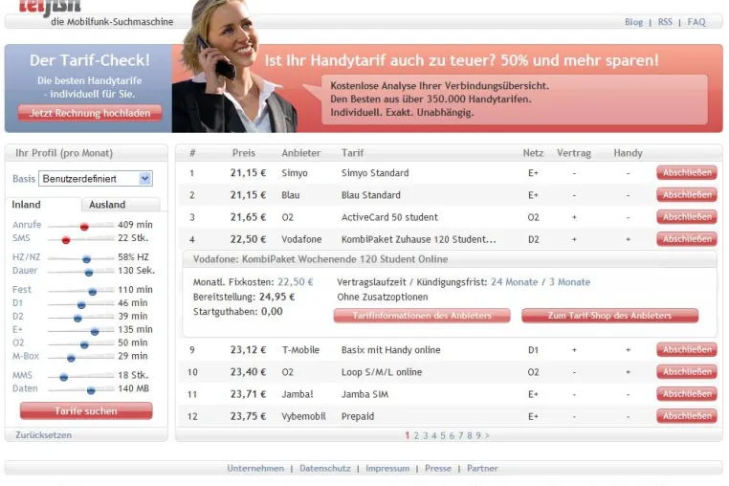Viewport: 729px width, 486px height.
Task: Click the Daten slider handle
Action: coord(91,390)
